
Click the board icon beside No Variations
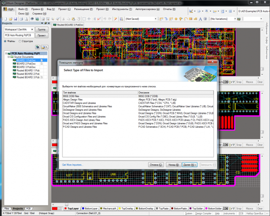pos(239,19)
